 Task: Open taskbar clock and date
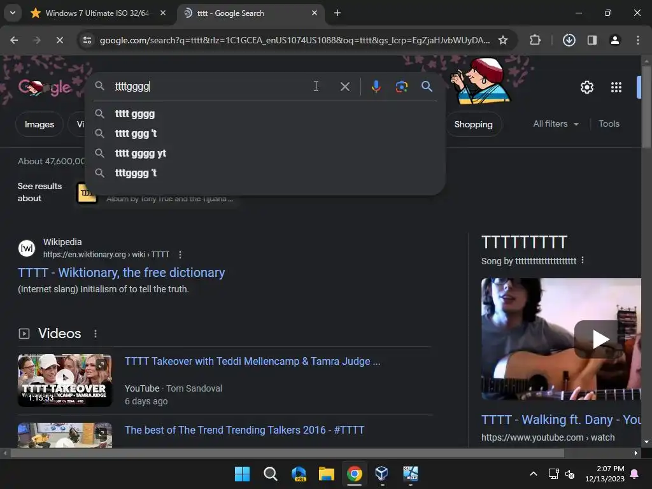[605, 474]
